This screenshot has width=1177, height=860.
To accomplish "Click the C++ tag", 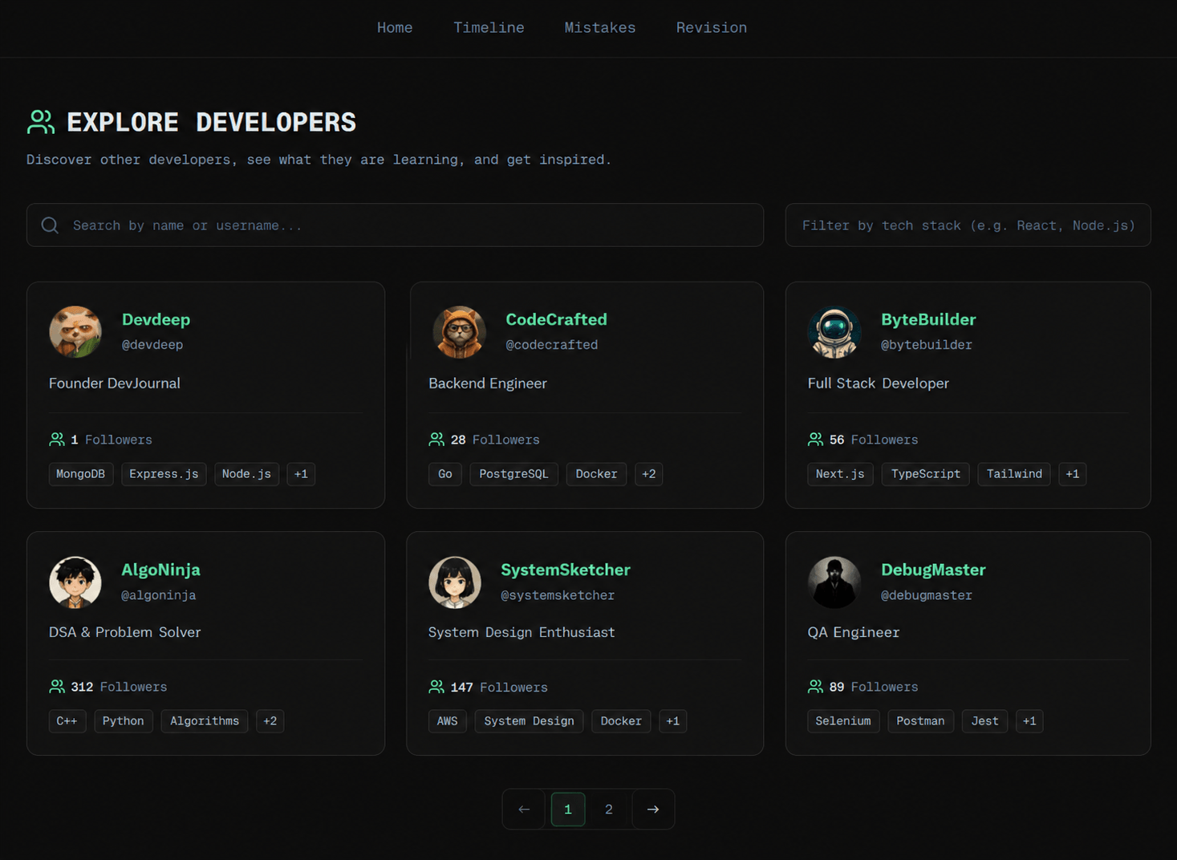I will (67, 721).
